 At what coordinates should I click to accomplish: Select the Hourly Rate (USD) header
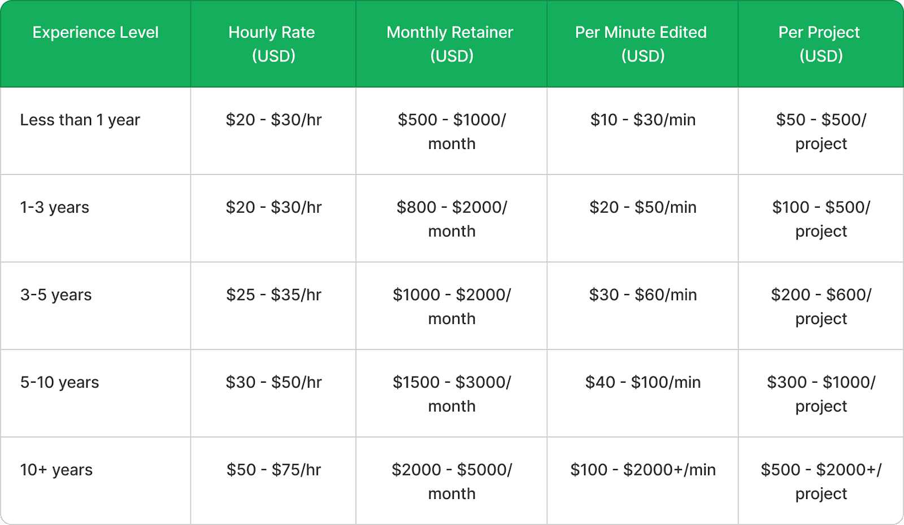[x=272, y=44]
